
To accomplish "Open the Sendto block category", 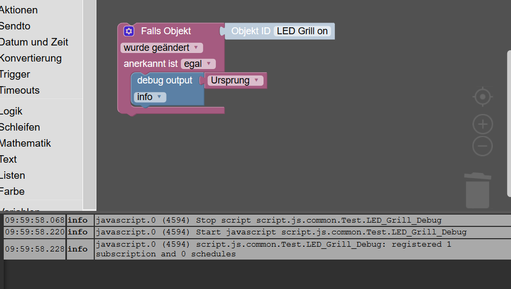I will [x=16, y=26].
